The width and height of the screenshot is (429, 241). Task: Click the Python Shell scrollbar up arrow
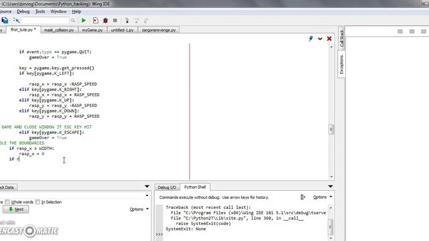click(330, 208)
